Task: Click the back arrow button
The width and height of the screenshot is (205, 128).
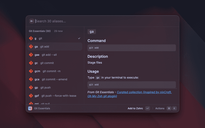Action: click(32, 21)
